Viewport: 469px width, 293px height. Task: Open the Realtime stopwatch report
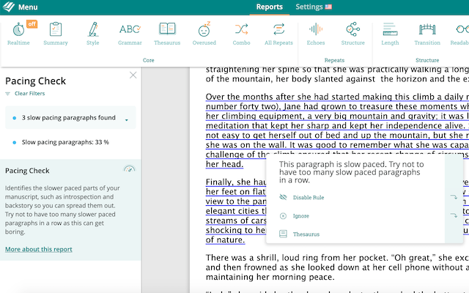coord(18,34)
